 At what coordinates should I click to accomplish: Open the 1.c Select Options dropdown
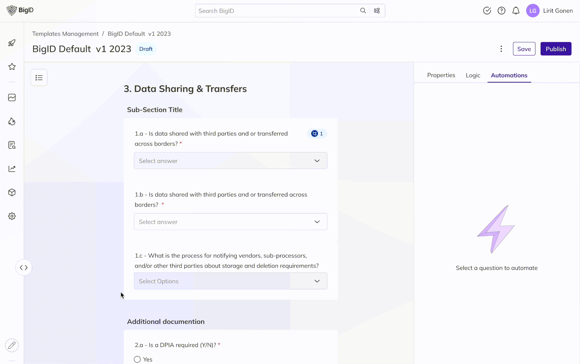coord(230,281)
